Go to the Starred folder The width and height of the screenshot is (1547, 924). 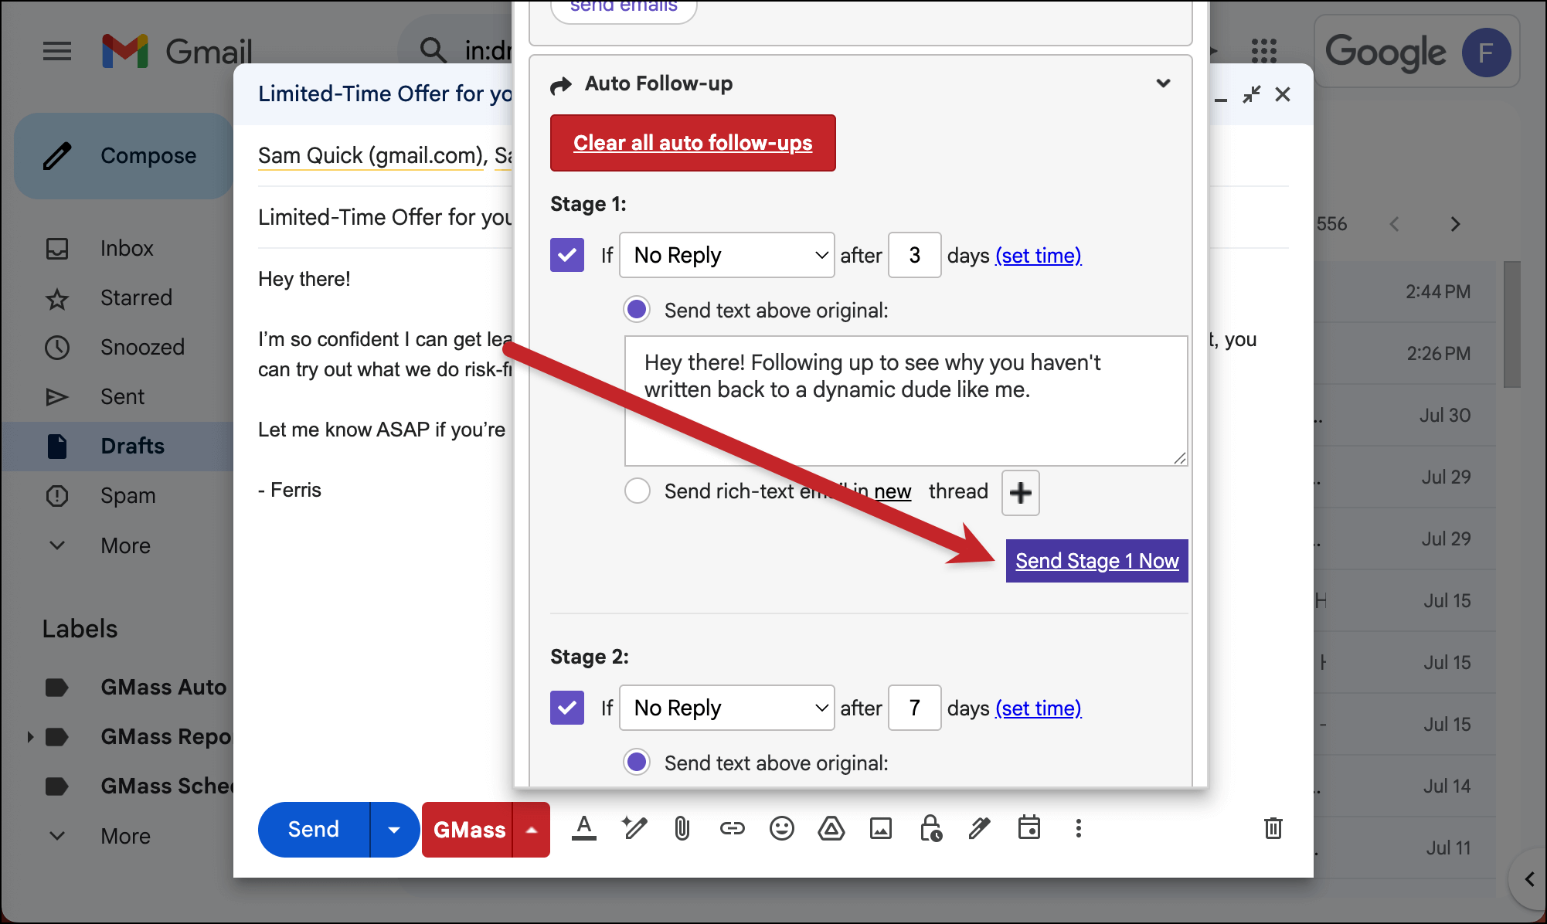click(136, 297)
